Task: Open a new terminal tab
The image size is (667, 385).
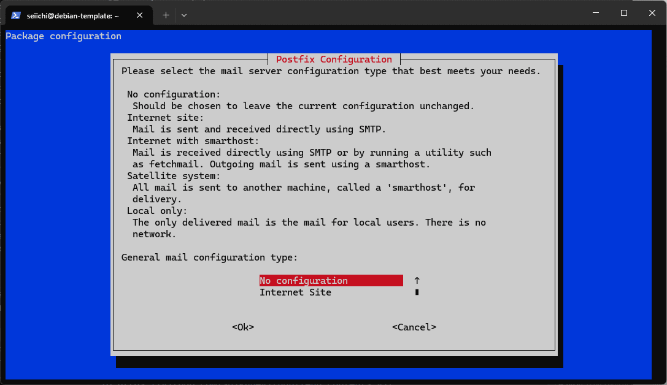Action: [x=166, y=15]
